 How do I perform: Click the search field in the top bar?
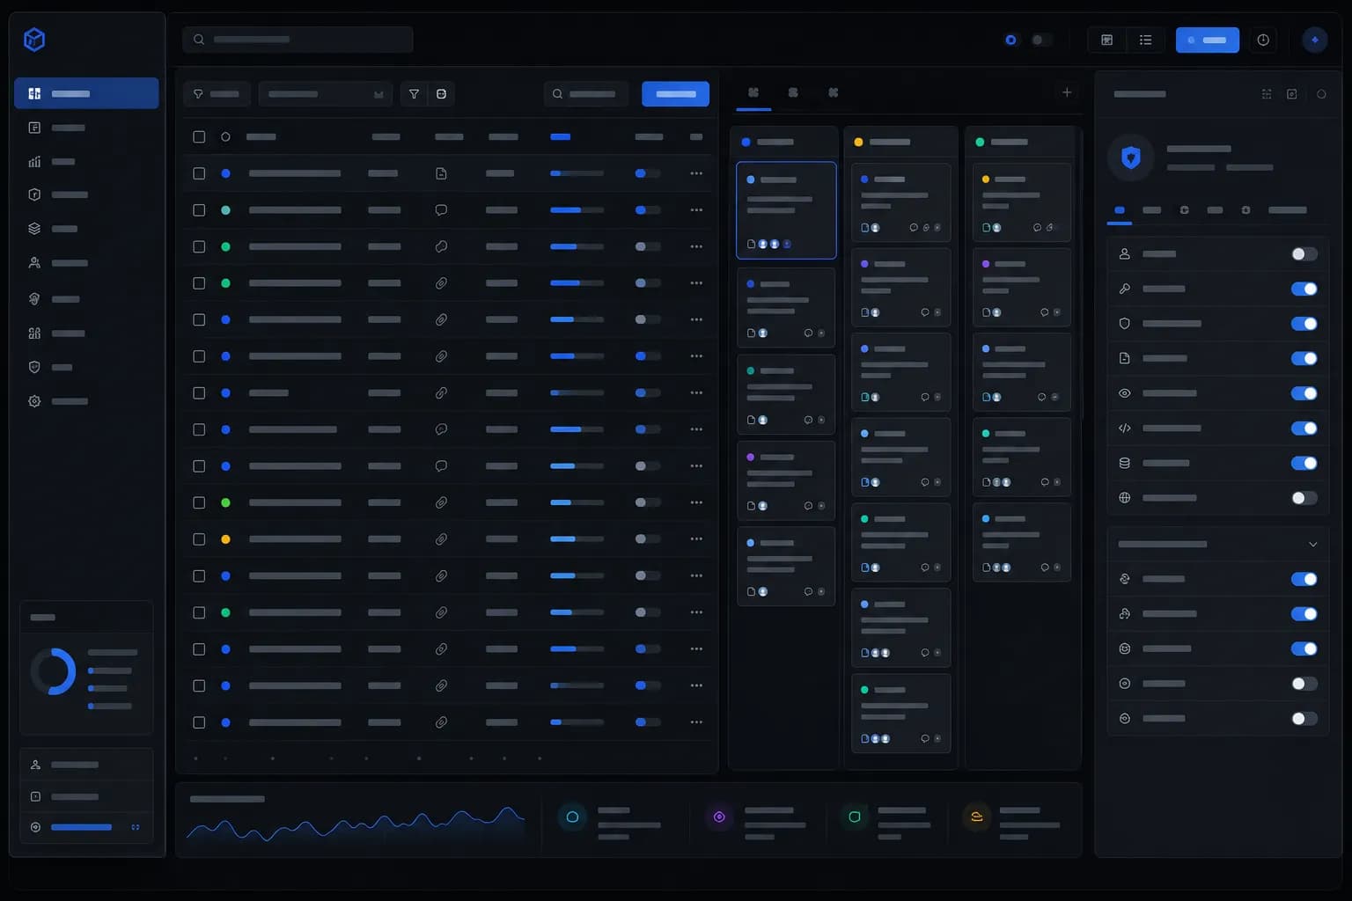coord(298,40)
